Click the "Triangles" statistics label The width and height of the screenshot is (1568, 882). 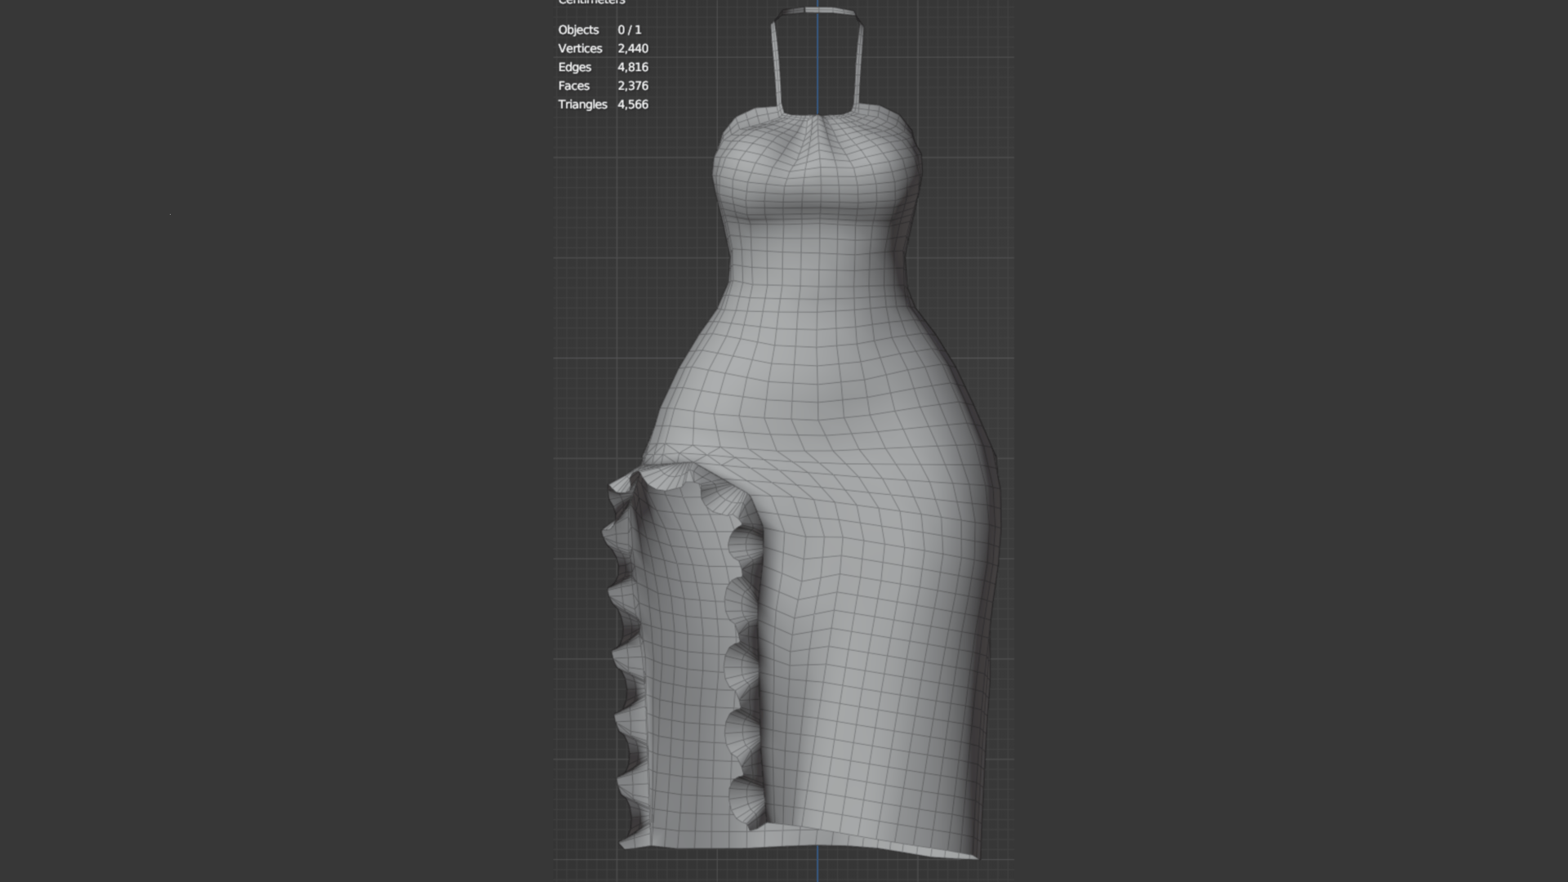[x=582, y=105]
